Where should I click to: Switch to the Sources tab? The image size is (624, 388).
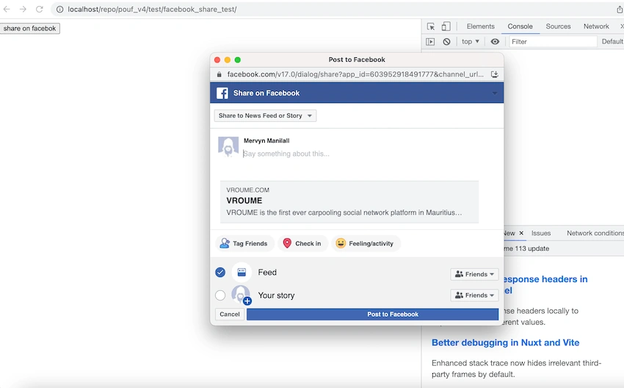[558, 26]
